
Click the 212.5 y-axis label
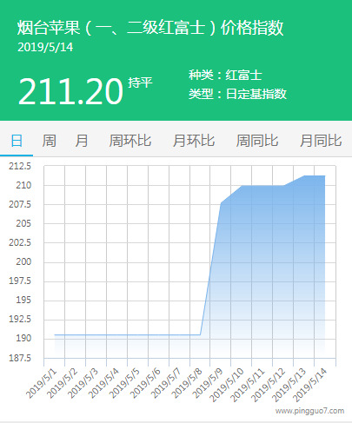(20, 166)
